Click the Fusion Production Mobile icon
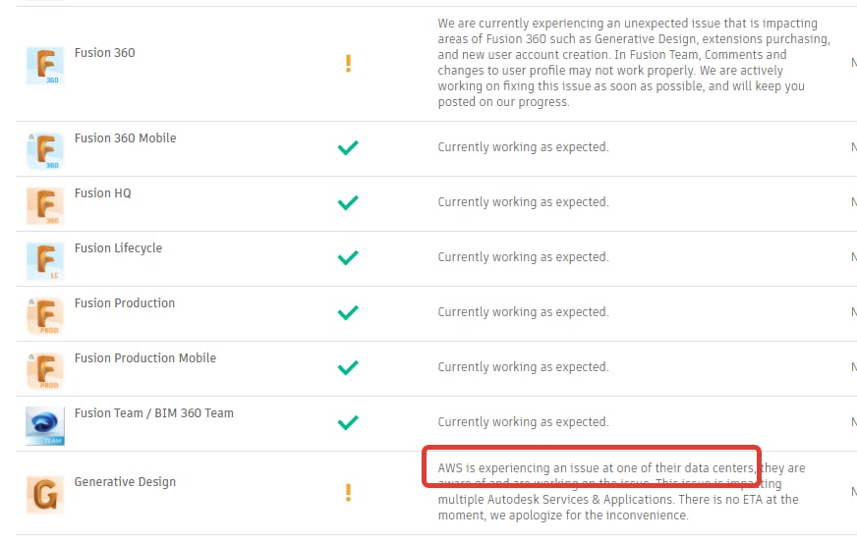 (x=44, y=371)
